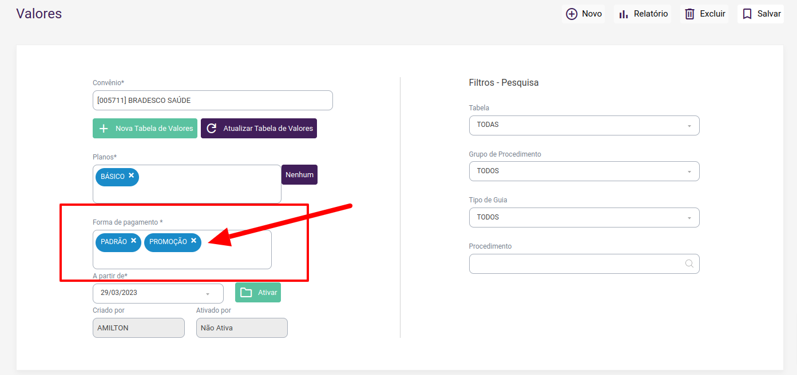Remove the PROMOÇÃO payment tag
This screenshot has width=797, height=375.
[194, 241]
